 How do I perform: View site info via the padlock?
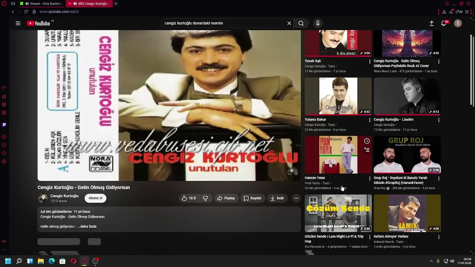point(34,12)
